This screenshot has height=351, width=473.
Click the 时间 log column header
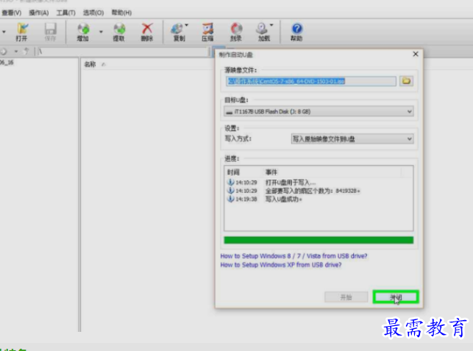pyautogui.click(x=233, y=172)
